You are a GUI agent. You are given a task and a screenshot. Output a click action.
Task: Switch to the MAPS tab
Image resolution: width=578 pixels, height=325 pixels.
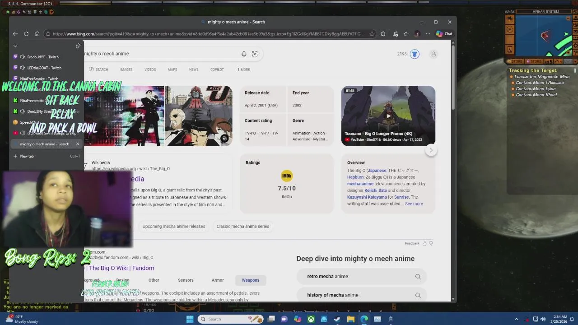172,70
